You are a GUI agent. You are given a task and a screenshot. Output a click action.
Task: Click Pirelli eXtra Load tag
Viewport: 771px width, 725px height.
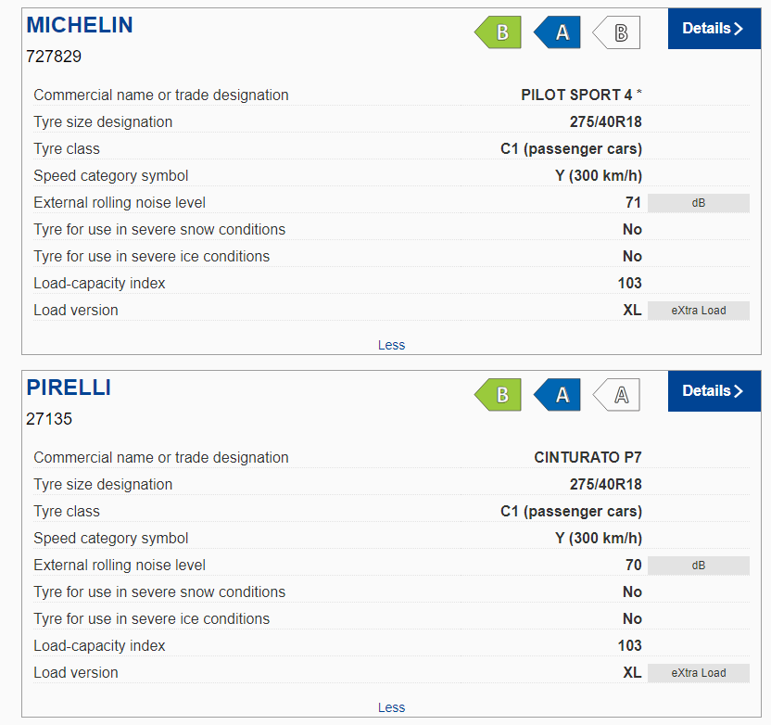point(698,673)
